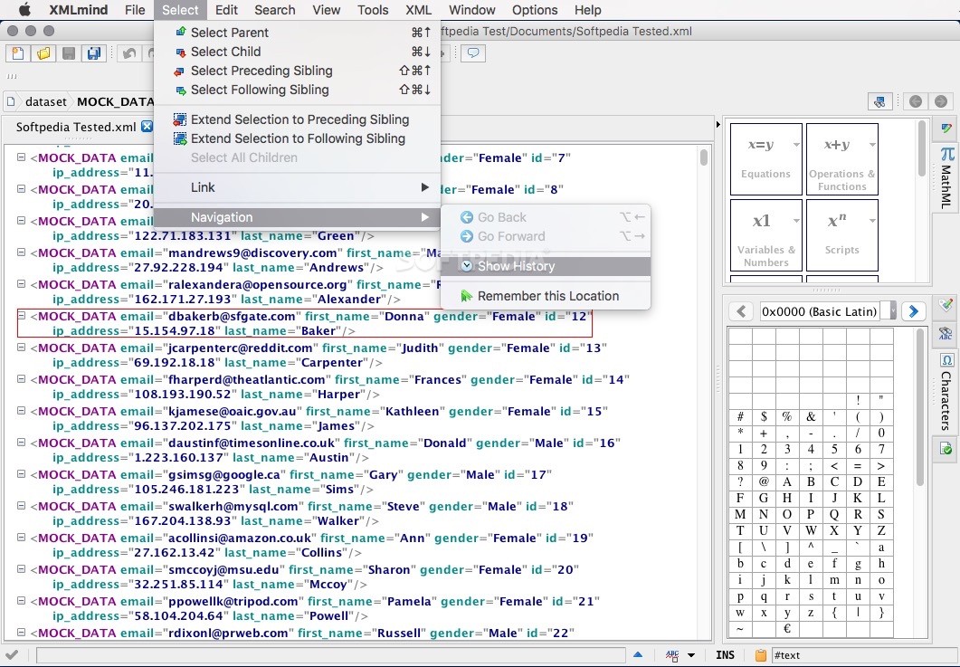Open a file using the folder toolbar icon
960x667 pixels.
(43, 53)
